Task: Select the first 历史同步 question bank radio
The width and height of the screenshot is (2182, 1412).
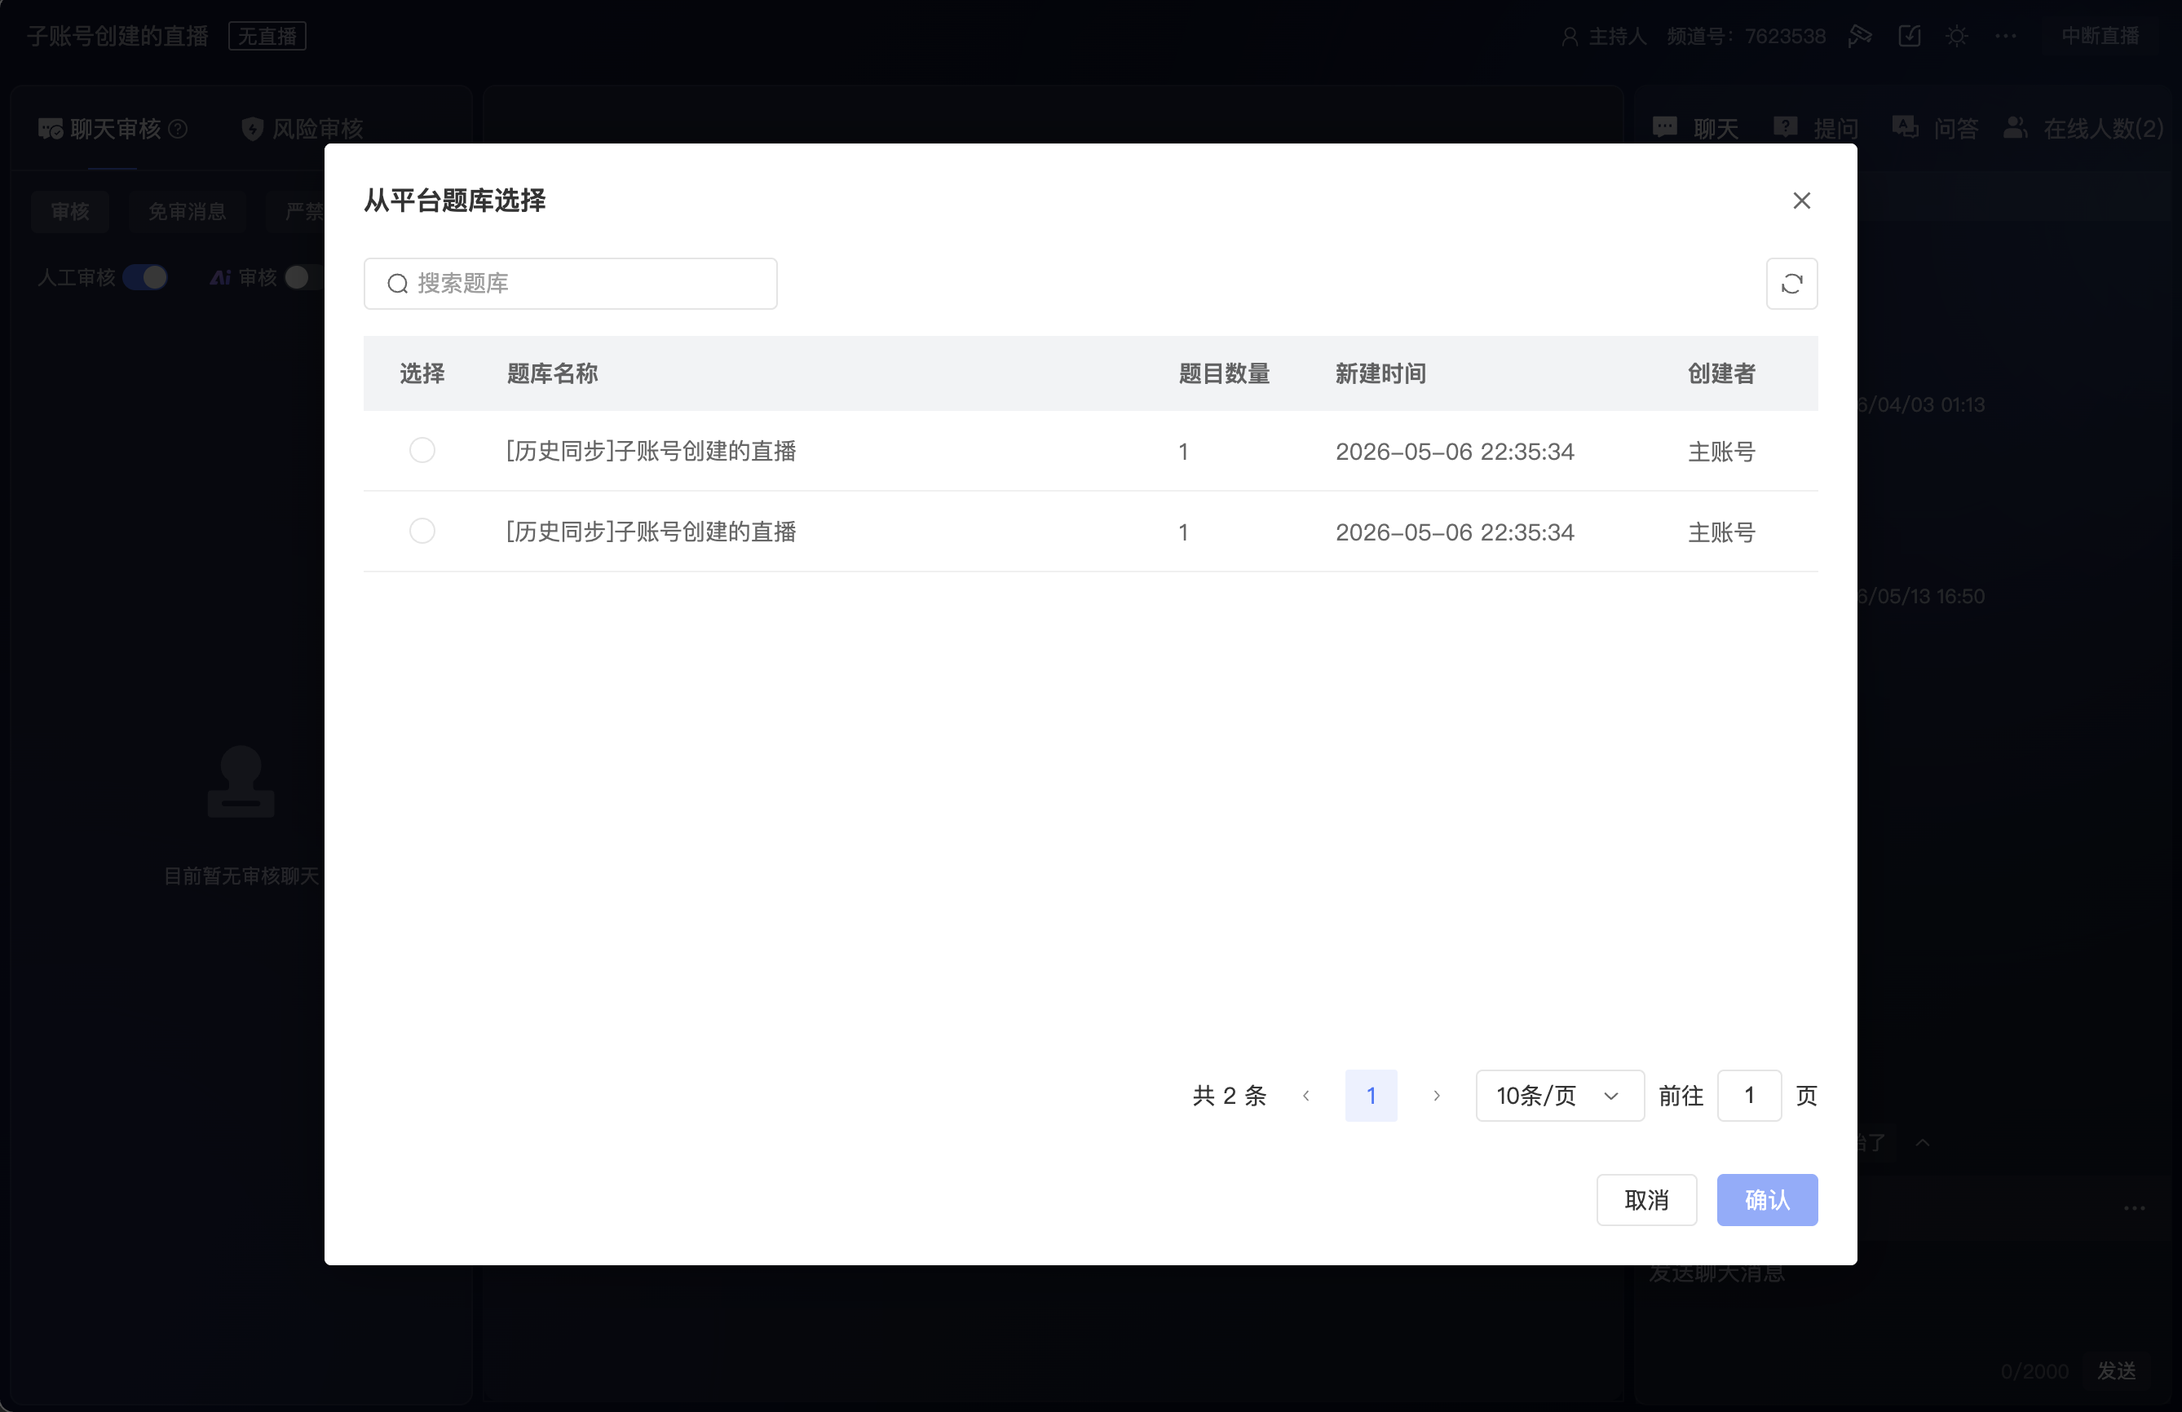Action: click(422, 450)
